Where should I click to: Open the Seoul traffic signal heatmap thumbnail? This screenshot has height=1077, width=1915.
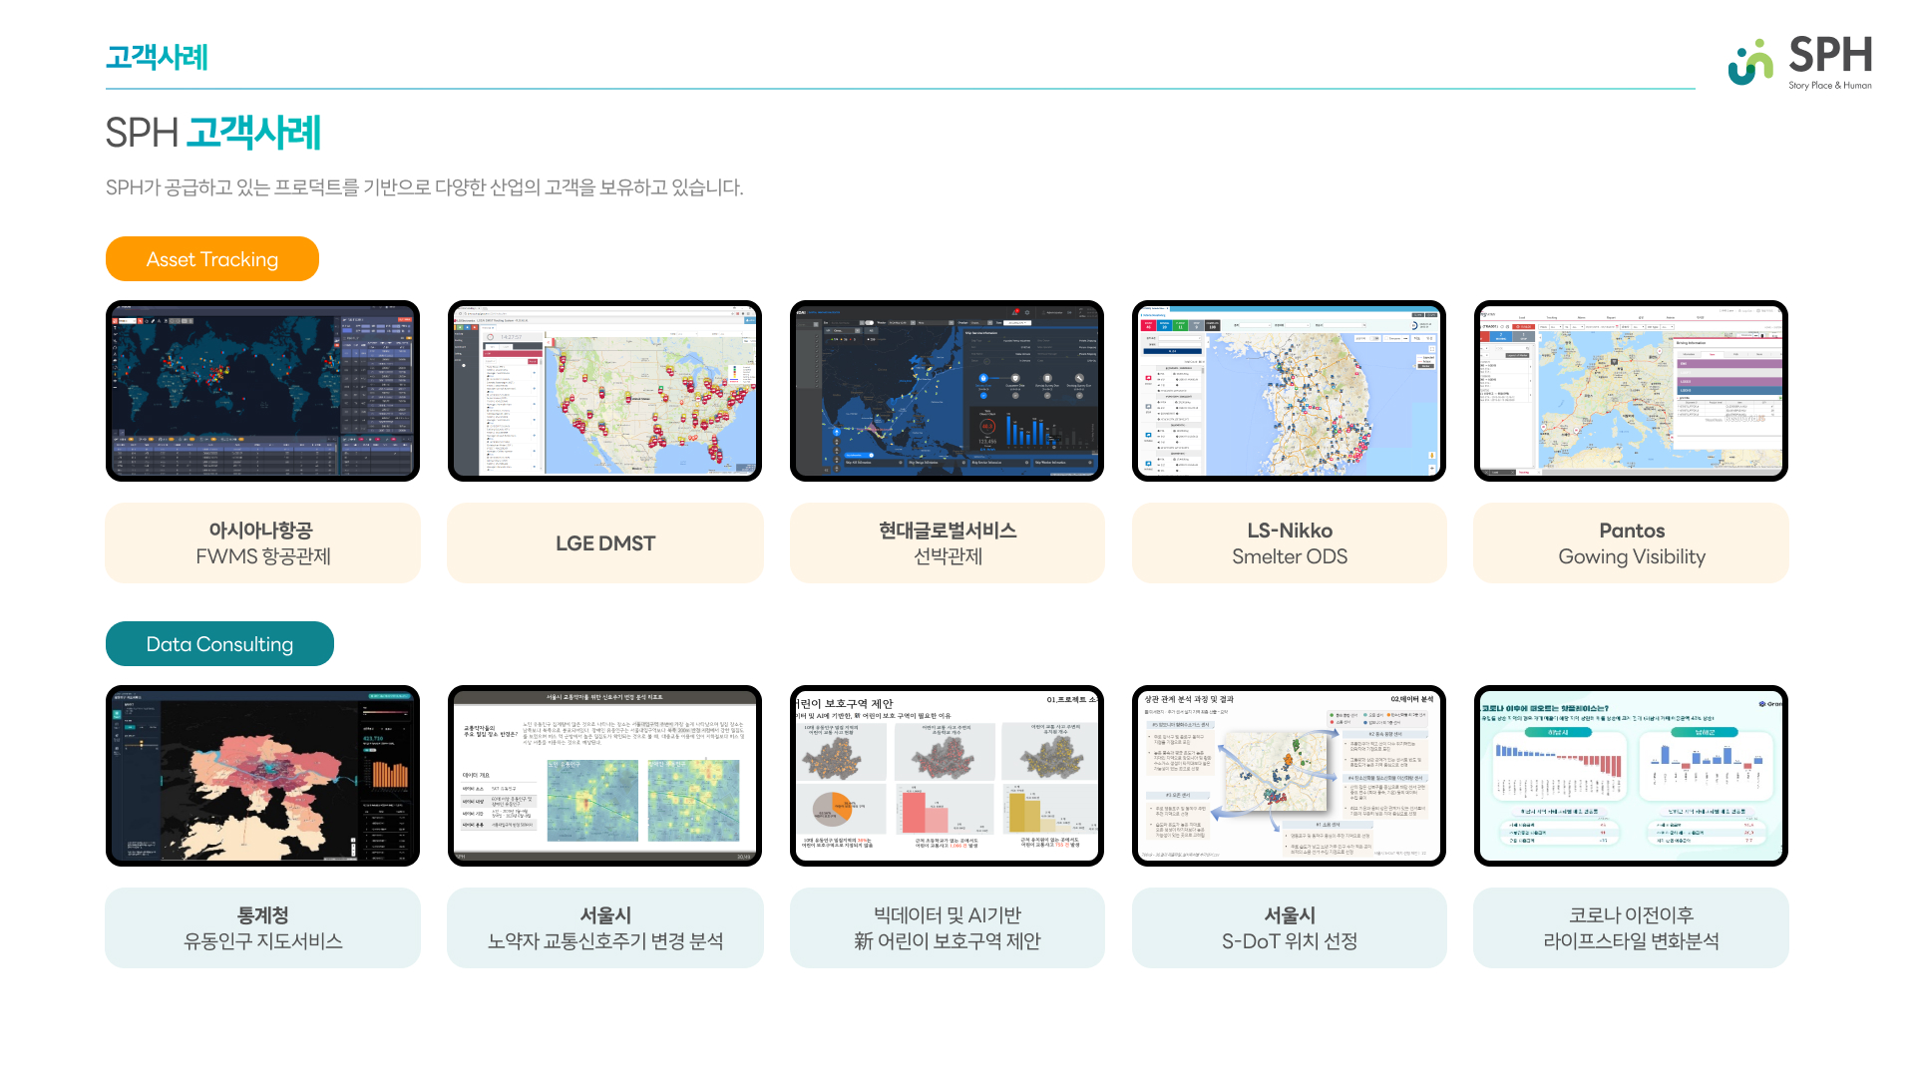[604, 776]
